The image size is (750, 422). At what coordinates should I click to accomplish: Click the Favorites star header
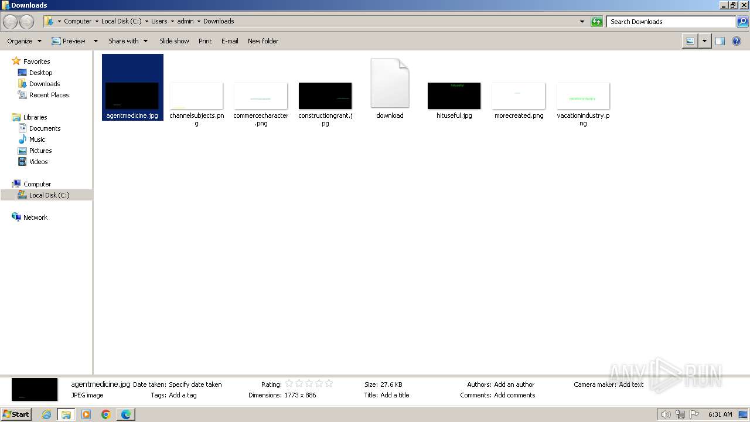[x=36, y=62]
